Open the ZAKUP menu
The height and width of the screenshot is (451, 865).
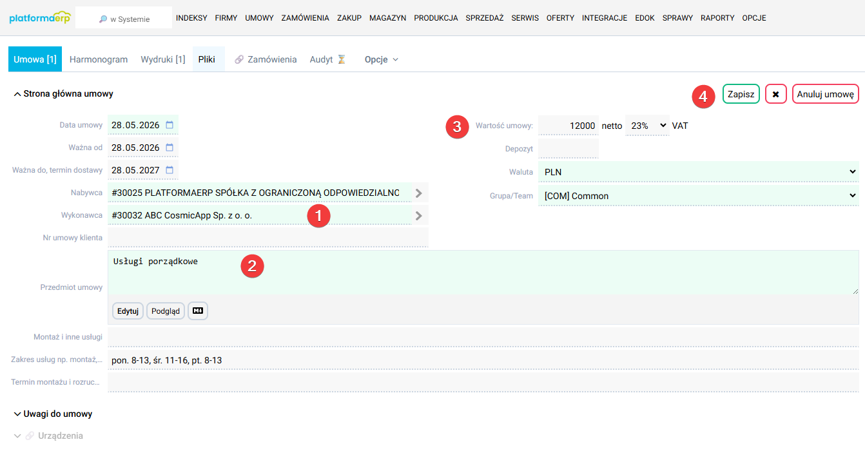(x=349, y=18)
